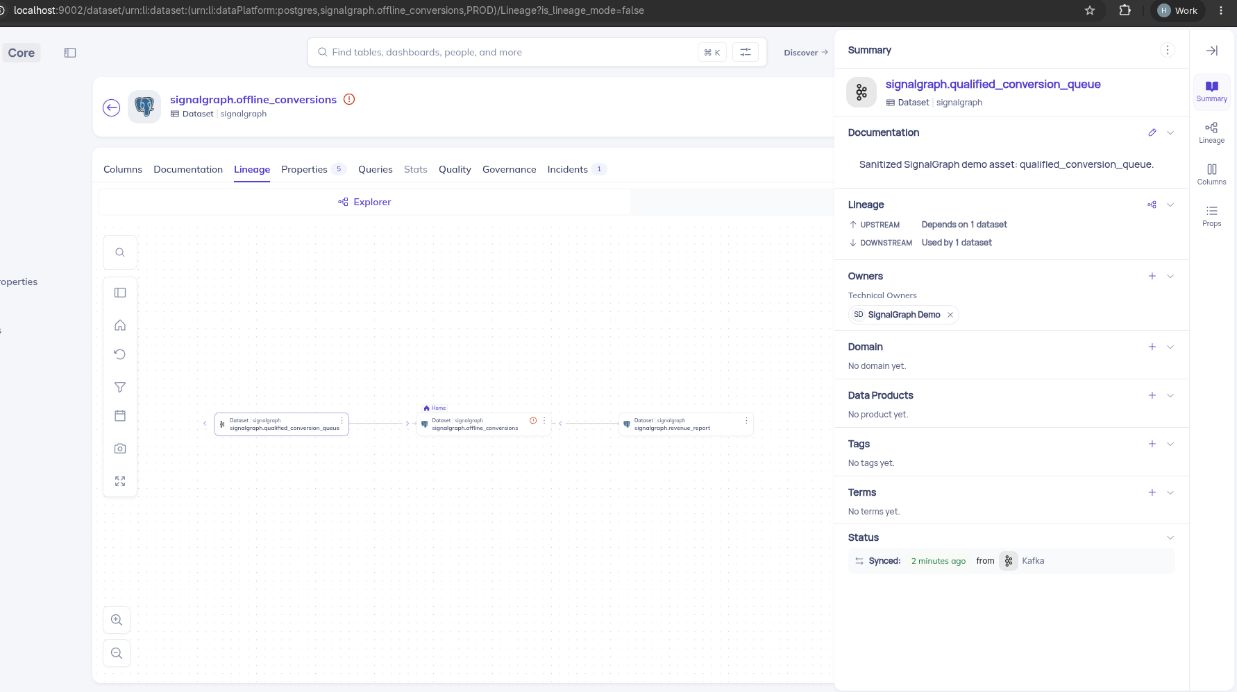Click Depends on 1 dataset

964,225
